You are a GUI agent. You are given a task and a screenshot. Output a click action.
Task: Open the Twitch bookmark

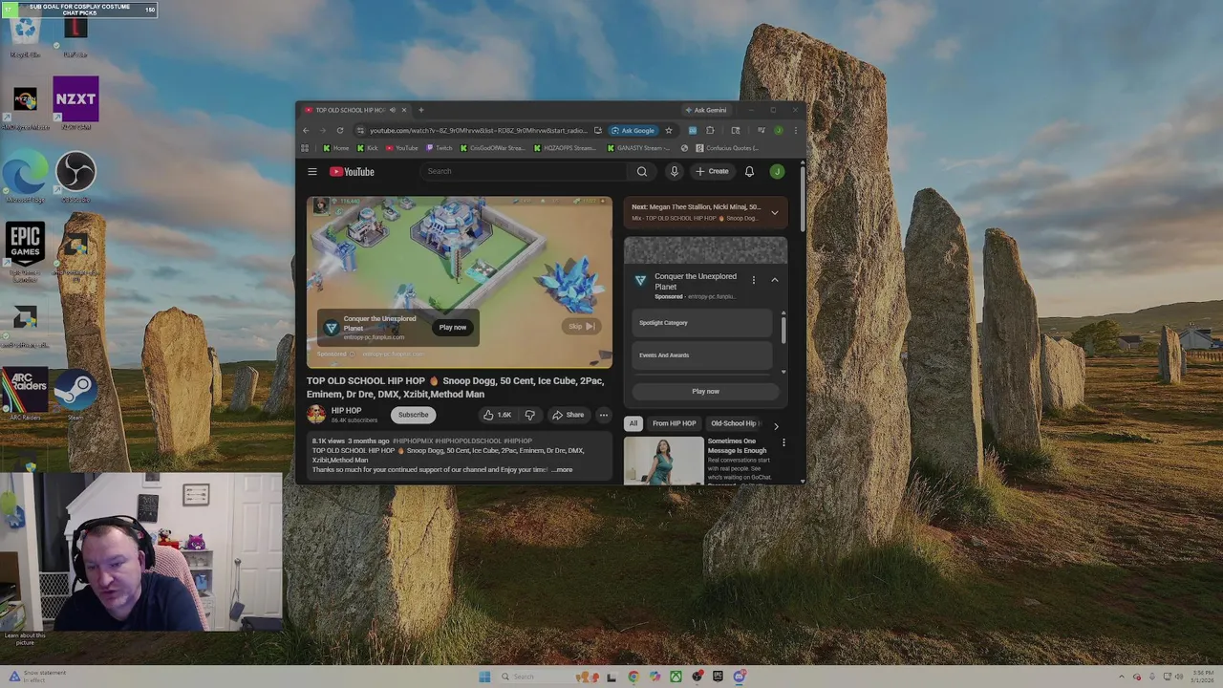(440, 148)
